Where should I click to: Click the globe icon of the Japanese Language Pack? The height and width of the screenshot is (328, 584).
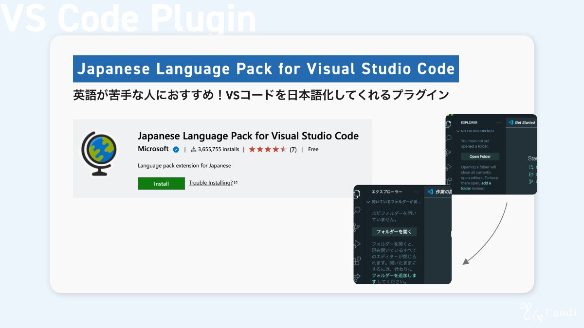99,153
